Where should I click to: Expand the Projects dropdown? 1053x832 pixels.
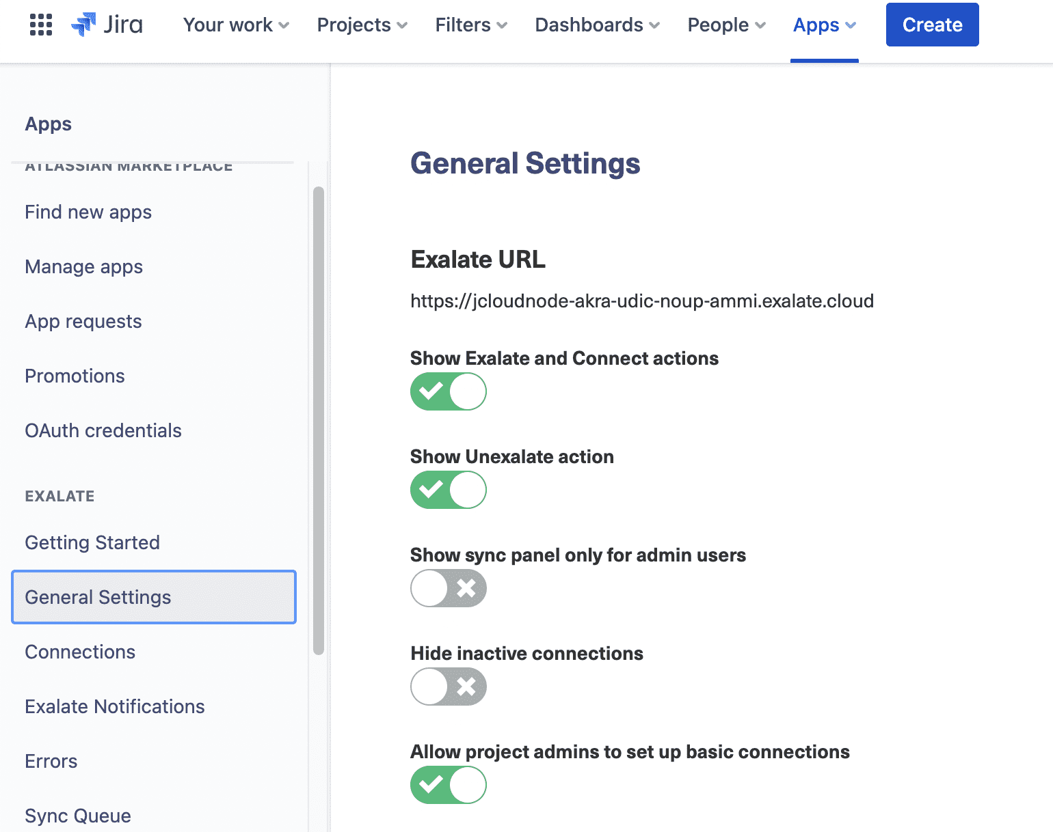tap(361, 25)
